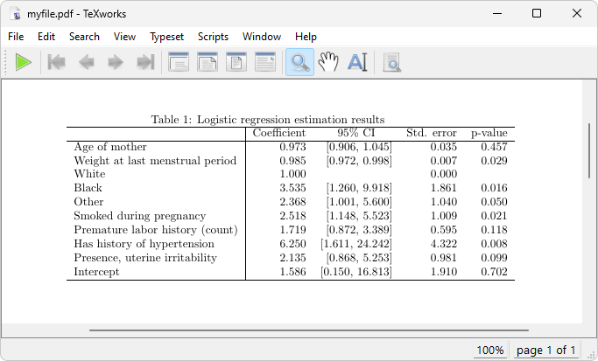Click the horizontal scrollbar thumb
This screenshot has height=361, width=598.
coord(309,330)
